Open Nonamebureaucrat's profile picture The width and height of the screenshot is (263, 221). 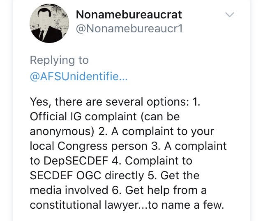[x=49, y=23]
